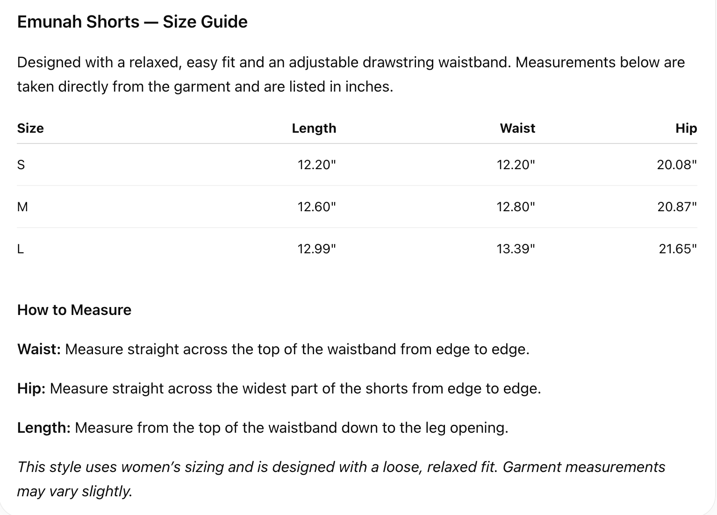This screenshot has width=717, height=515.
Task: Click the drawstring waistband description paragraph
Action: [x=351, y=74]
